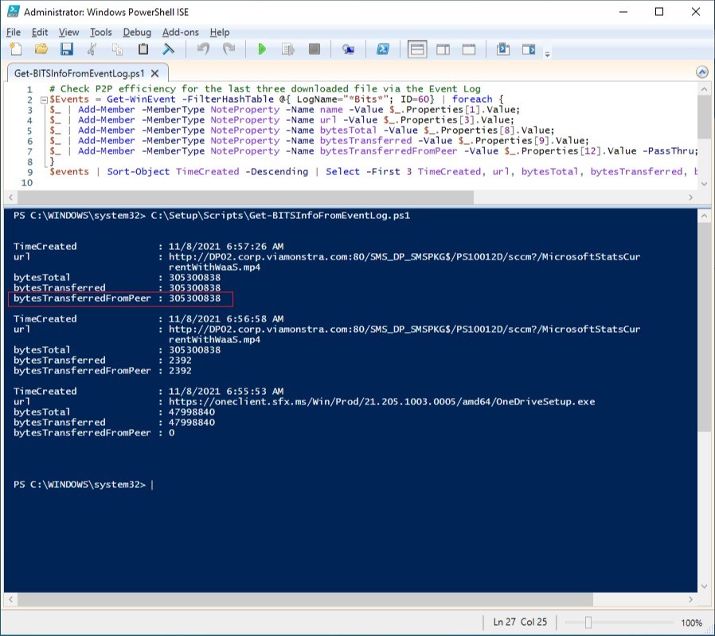This screenshot has height=636, width=715.
Task: Click the executed script path in console
Action: pyautogui.click(x=280, y=215)
